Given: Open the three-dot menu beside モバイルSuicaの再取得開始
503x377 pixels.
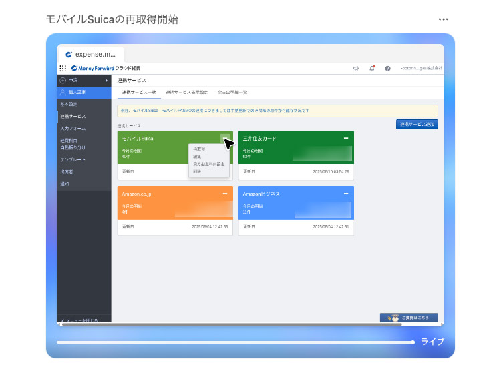Looking at the screenshot, I should coord(444,19).
